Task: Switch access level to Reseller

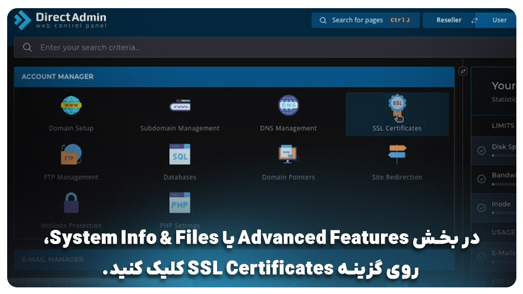Action: coord(448,20)
